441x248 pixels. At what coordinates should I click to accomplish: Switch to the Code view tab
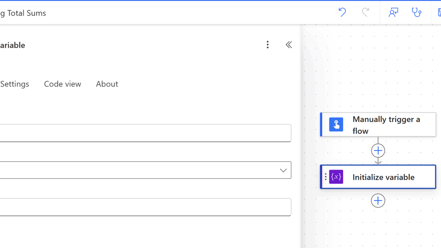(x=62, y=84)
